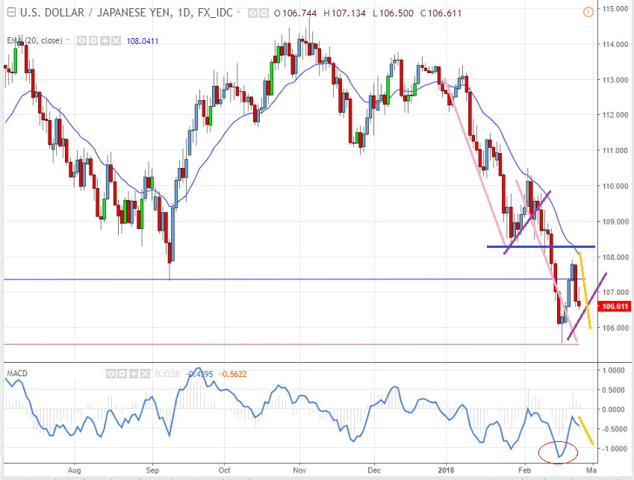Click the Dec label on the time axis
Screen dimensions: 634x480
click(x=374, y=470)
